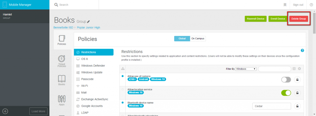Image resolution: width=316 pixels, height=116 pixels.
Task: Click Windows 10 tag under Allow use of camera
Action: [158, 79]
